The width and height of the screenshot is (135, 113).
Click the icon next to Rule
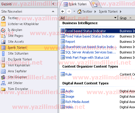[63, 74]
